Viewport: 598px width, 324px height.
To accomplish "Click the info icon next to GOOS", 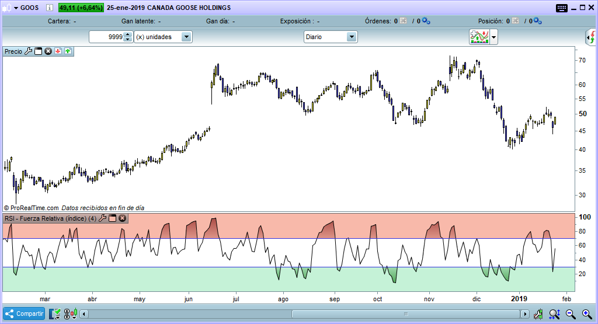I will coord(49,8).
